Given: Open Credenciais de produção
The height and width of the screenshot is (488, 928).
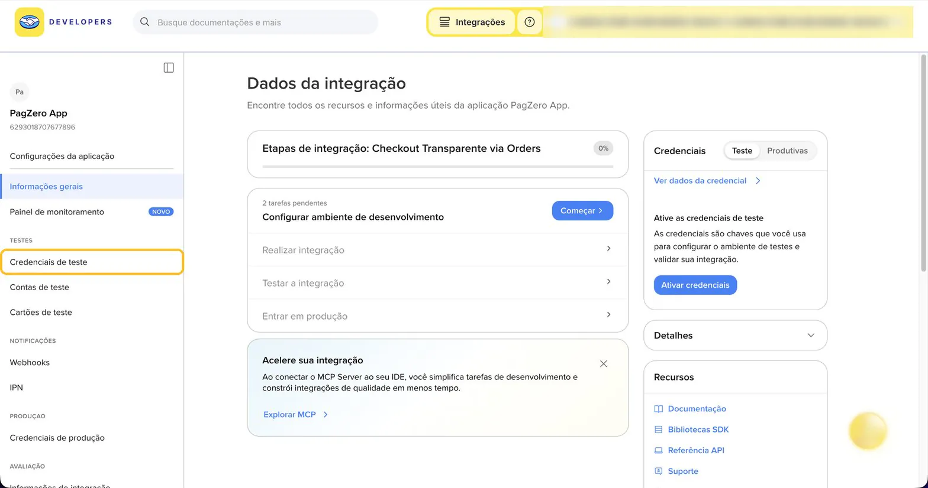Looking at the screenshot, I should (x=57, y=438).
